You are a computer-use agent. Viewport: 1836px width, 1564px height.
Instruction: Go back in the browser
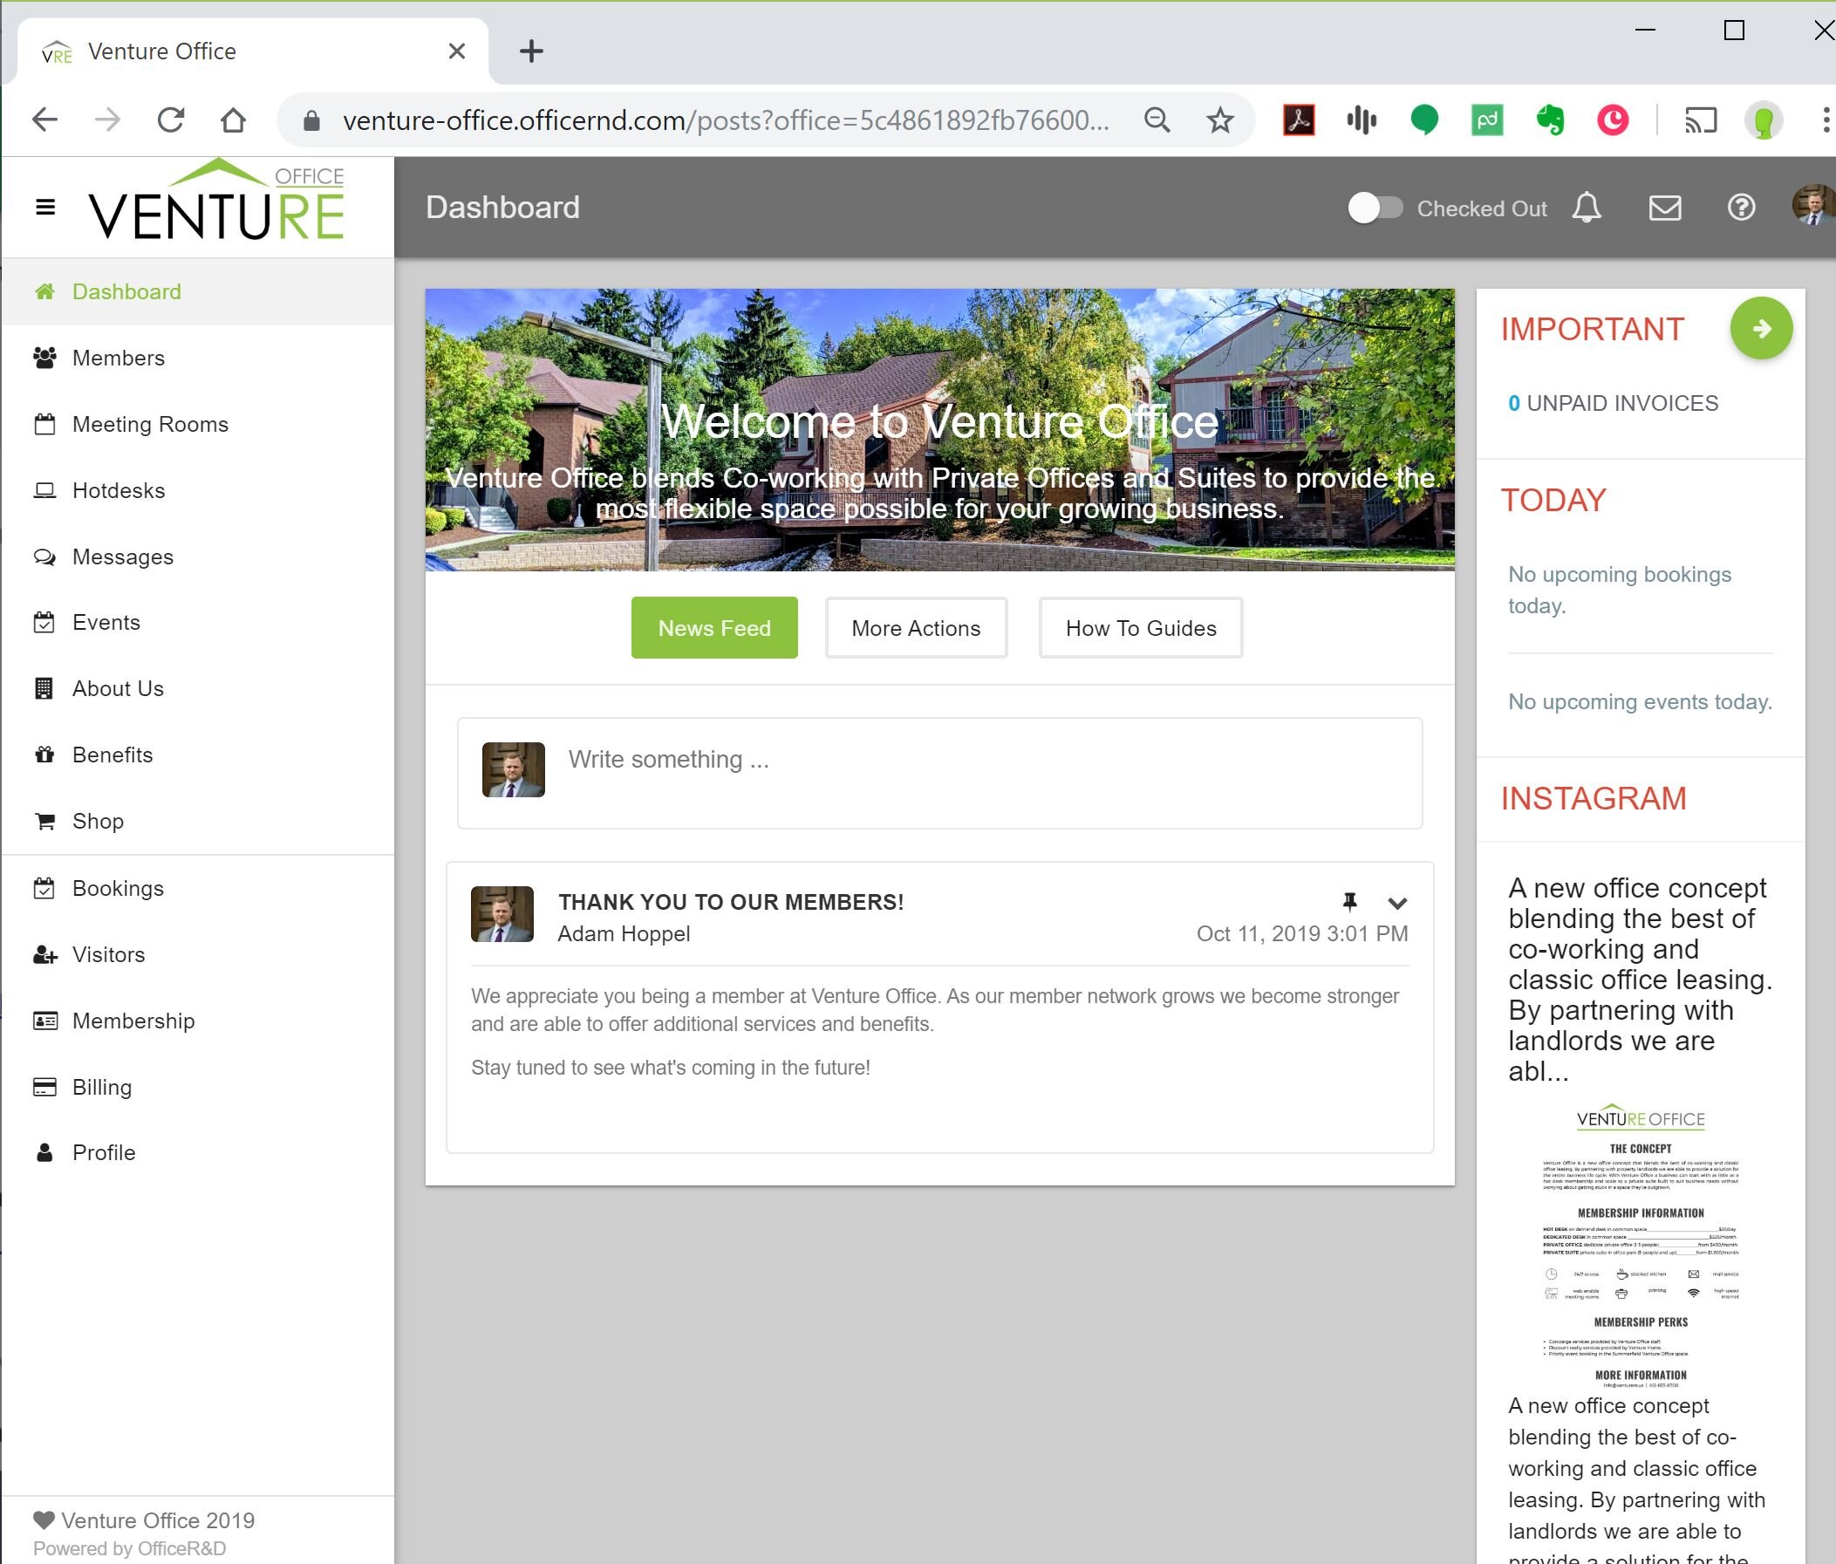[x=44, y=120]
